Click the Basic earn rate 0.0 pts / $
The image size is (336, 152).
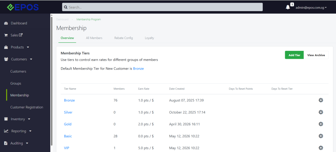click(146, 136)
